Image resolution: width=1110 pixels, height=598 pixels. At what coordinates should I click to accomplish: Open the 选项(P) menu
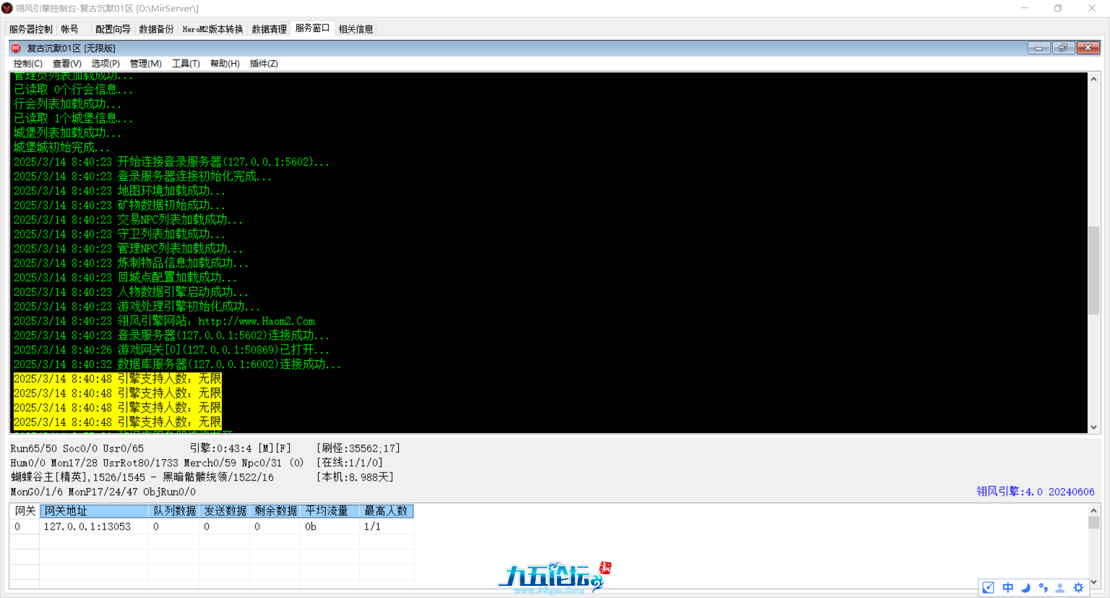pyautogui.click(x=106, y=64)
